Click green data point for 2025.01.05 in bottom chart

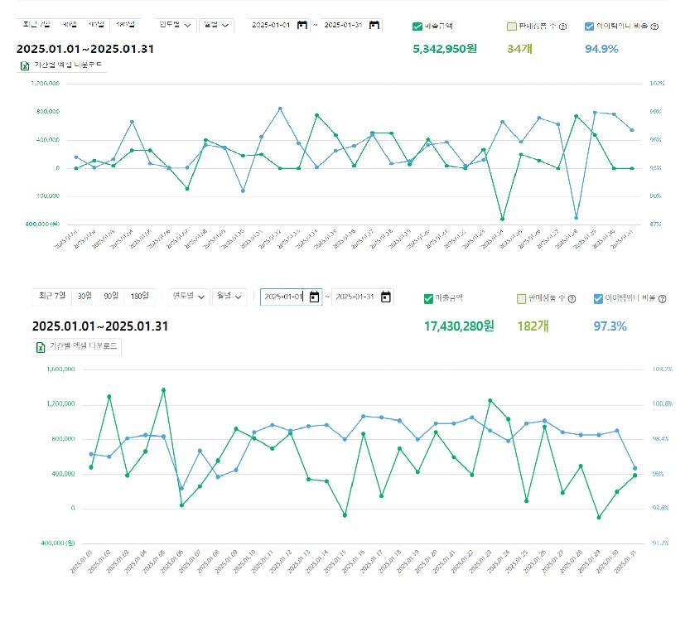163,389
